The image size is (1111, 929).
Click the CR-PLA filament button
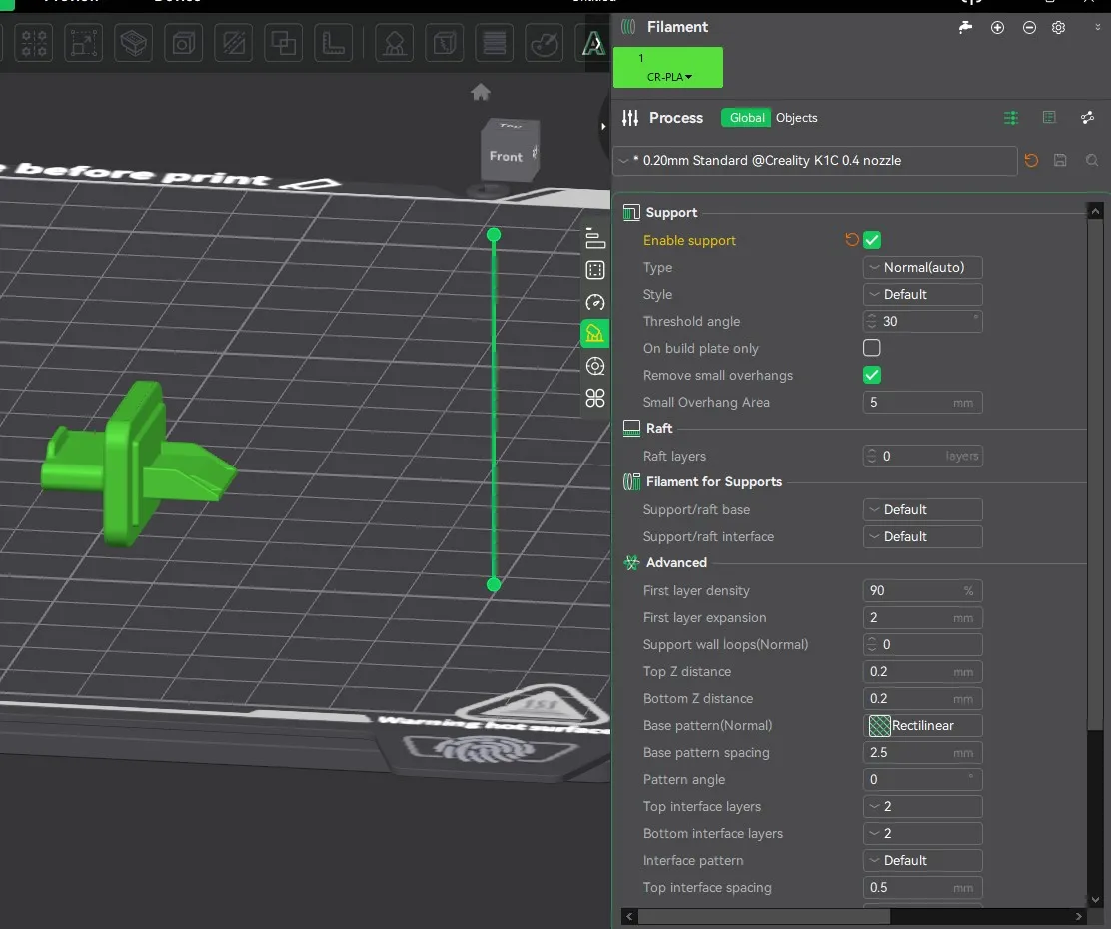coord(668,68)
